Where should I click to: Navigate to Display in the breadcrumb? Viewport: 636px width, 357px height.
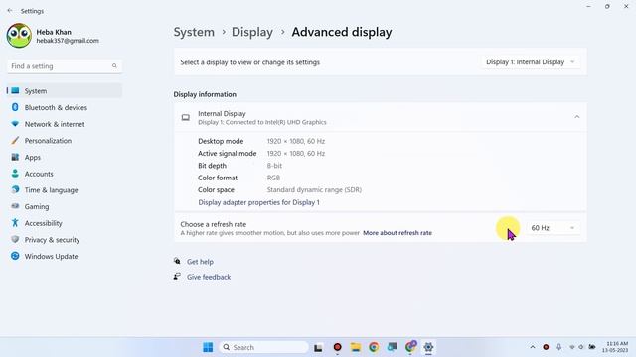(x=252, y=32)
